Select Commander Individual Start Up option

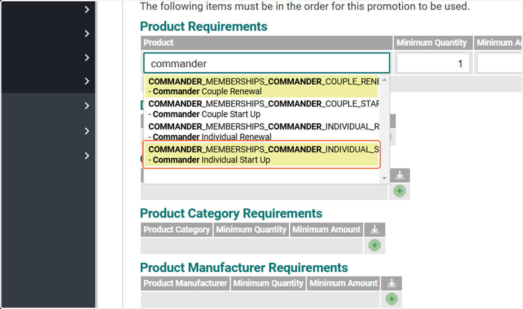coord(262,154)
